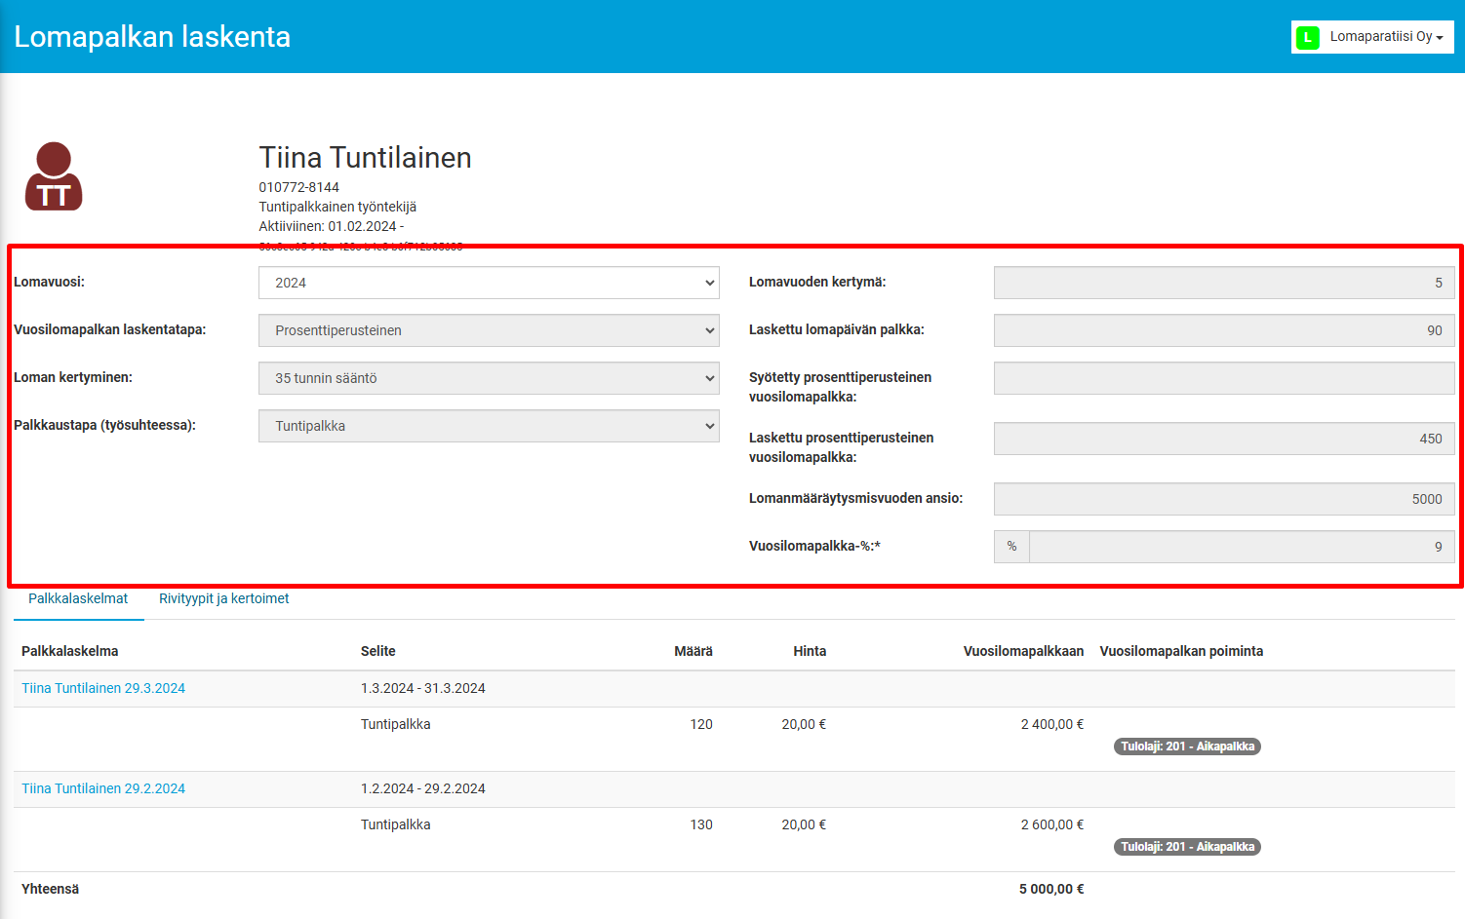Click the period 1.3.2024 - 31.3.2024
The height and width of the screenshot is (919, 1465).
point(423,688)
